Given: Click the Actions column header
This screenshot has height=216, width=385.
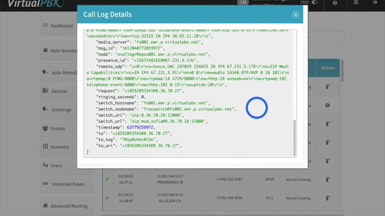Looking at the screenshot, I should pyautogui.click(x=328, y=68).
